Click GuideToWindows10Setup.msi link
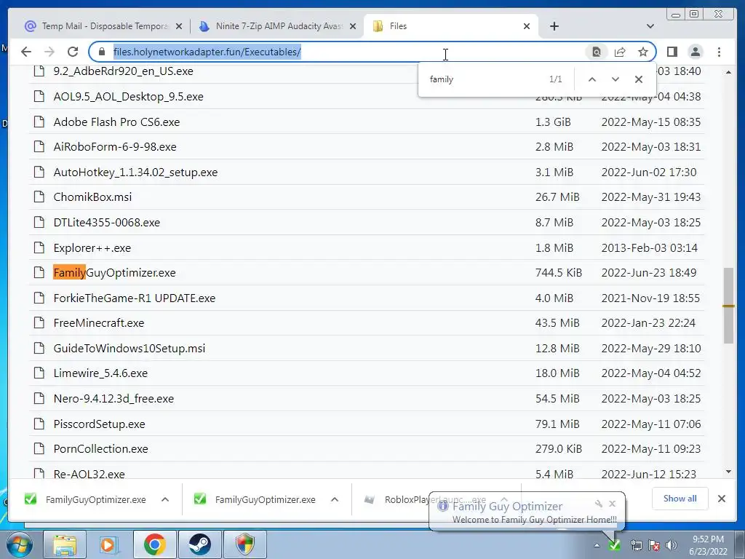 pos(130,348)
